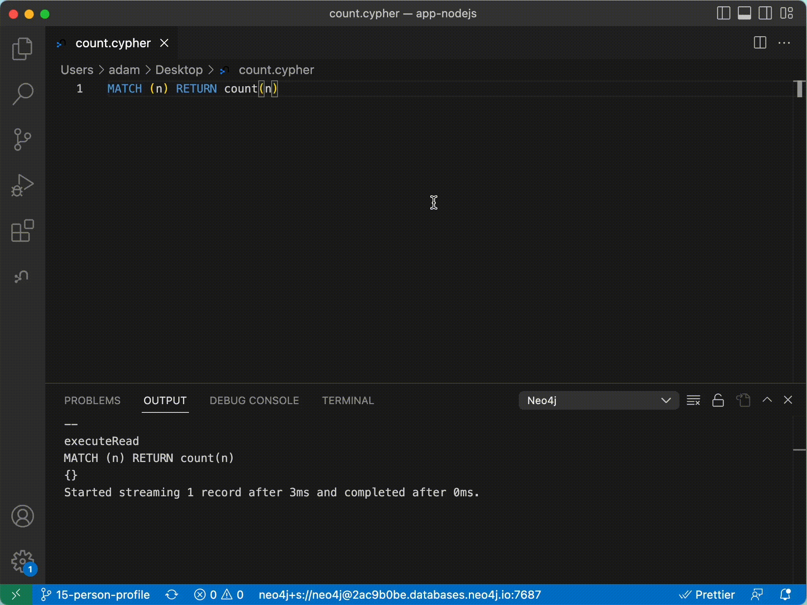Open errors and warnings count
The height and width of the screenshot is (605, 807).
[x=219, y=594]
